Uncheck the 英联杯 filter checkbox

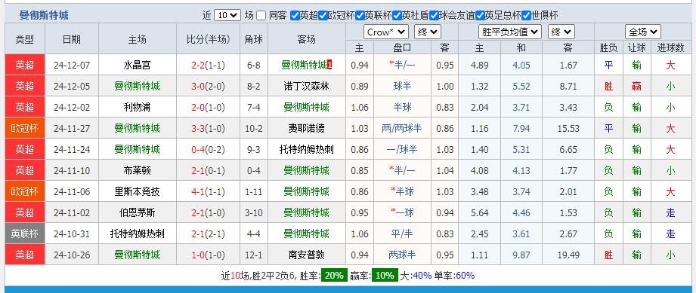click(x=360, y=16)
